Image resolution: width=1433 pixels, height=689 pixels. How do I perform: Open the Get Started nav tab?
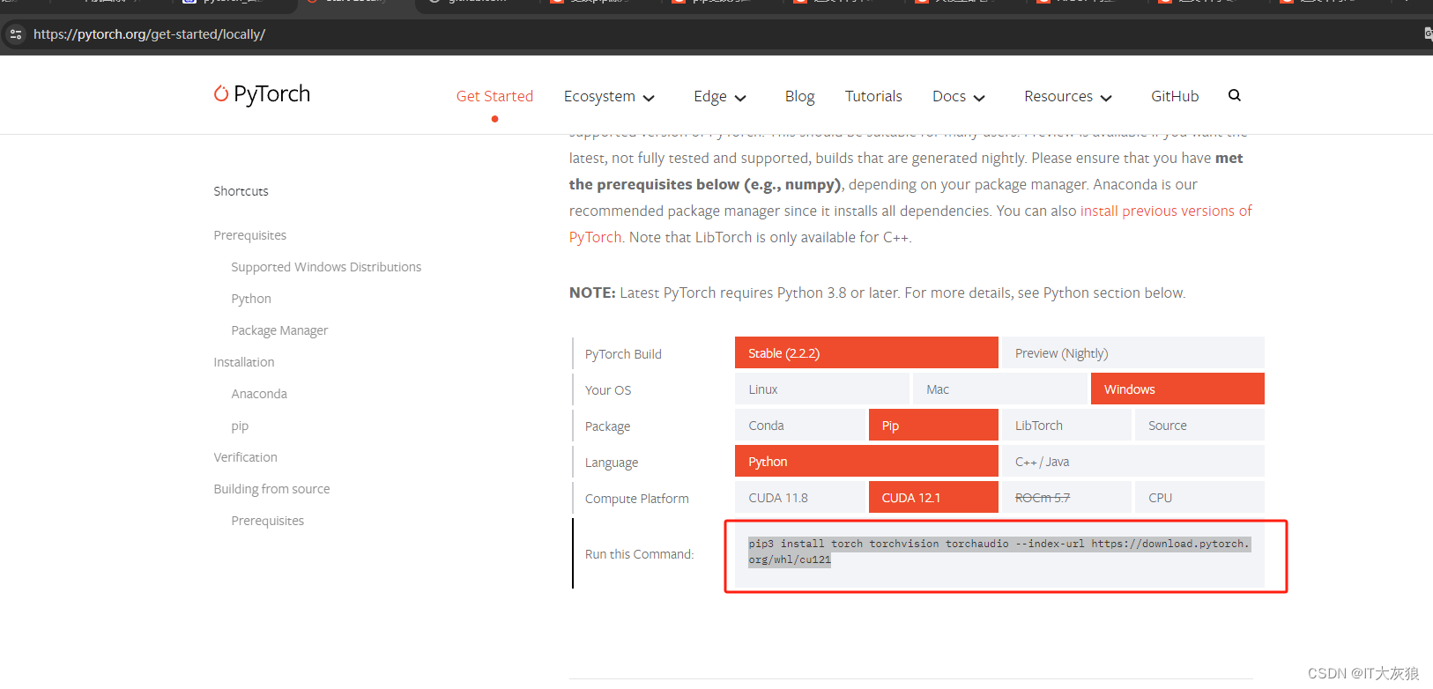[494, 96]
